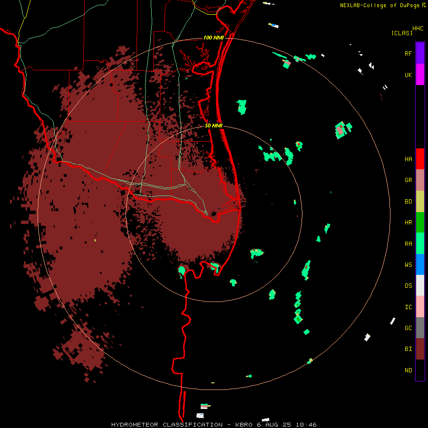Click the 'HR' legend label
The height and width of the screenshot is (428, 428).
pos(408,223)
